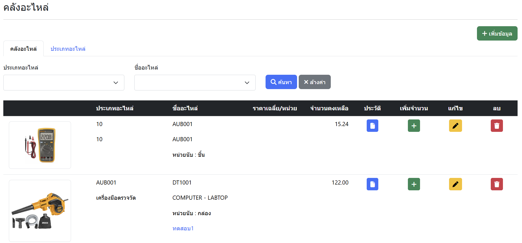The height and width of the screenshot is (243, 522).
Task: Expand the ประเภทอะไหล่ filter dropdown
Action: tap(64, 83)
